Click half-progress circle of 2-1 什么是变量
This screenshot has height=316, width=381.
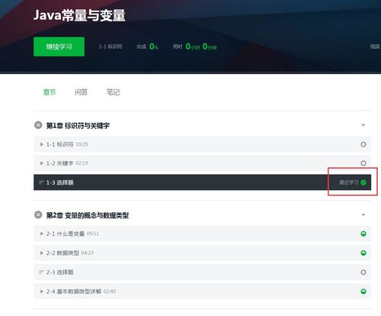(363, 234)
